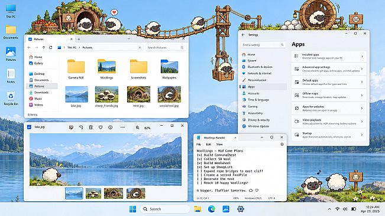Clear the Explorer address bar with X
The image size is (385, 216).
140,48
